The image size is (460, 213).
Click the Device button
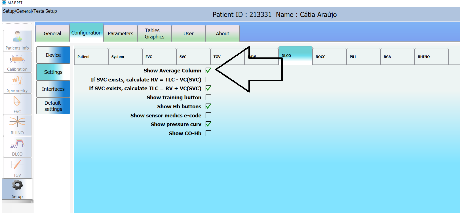click(x=53, y=55)
